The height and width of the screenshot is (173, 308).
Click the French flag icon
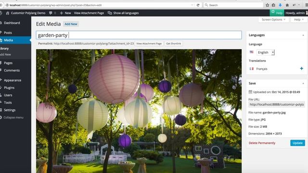coord(251,69)
